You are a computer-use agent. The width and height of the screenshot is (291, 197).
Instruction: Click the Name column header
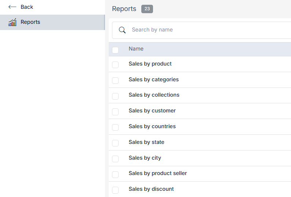click(x=136, y=49)
